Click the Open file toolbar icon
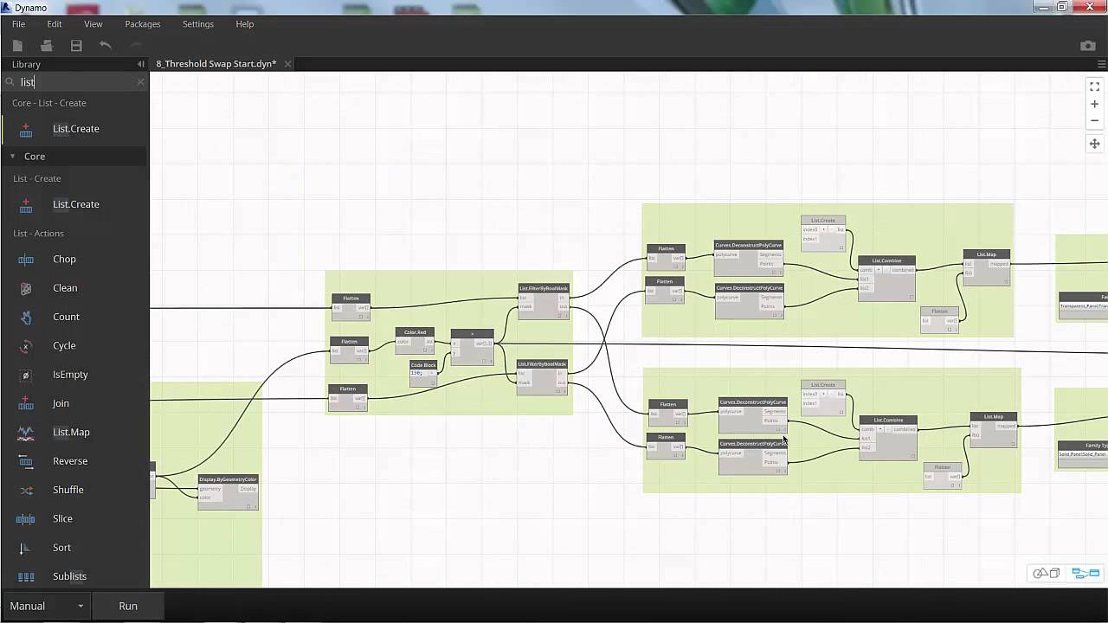This screenshot has width=1108, height=623. pos(47,45)
